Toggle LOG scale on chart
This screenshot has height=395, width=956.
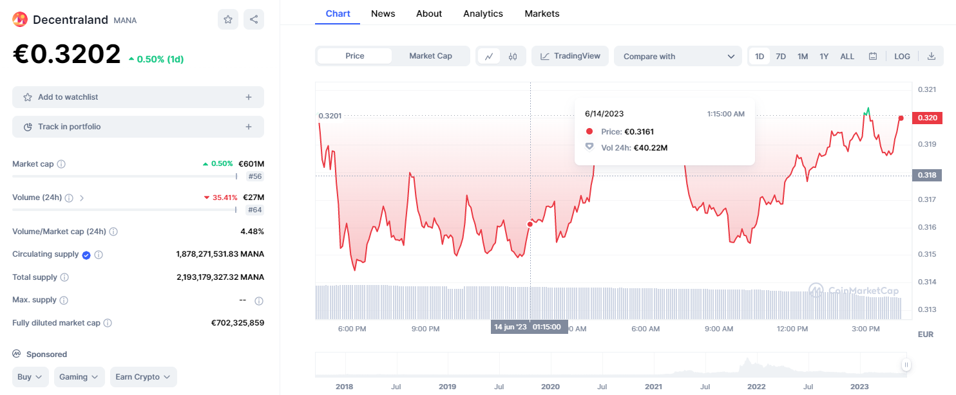pyautogui.click(x=902, y=56)
